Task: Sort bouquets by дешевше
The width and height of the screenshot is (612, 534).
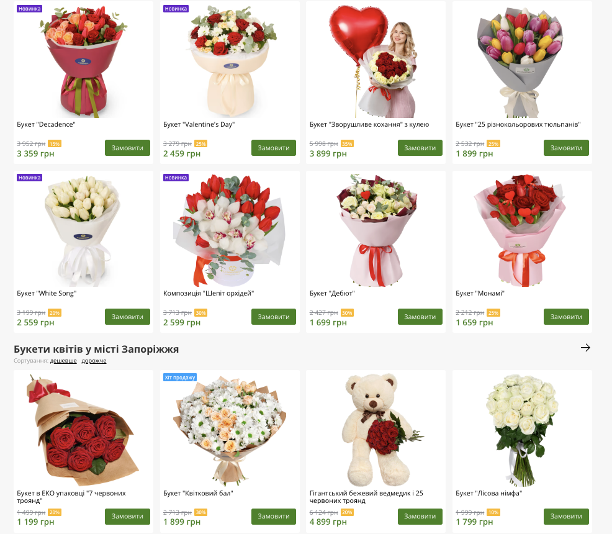Action: (x=63, y=361)
